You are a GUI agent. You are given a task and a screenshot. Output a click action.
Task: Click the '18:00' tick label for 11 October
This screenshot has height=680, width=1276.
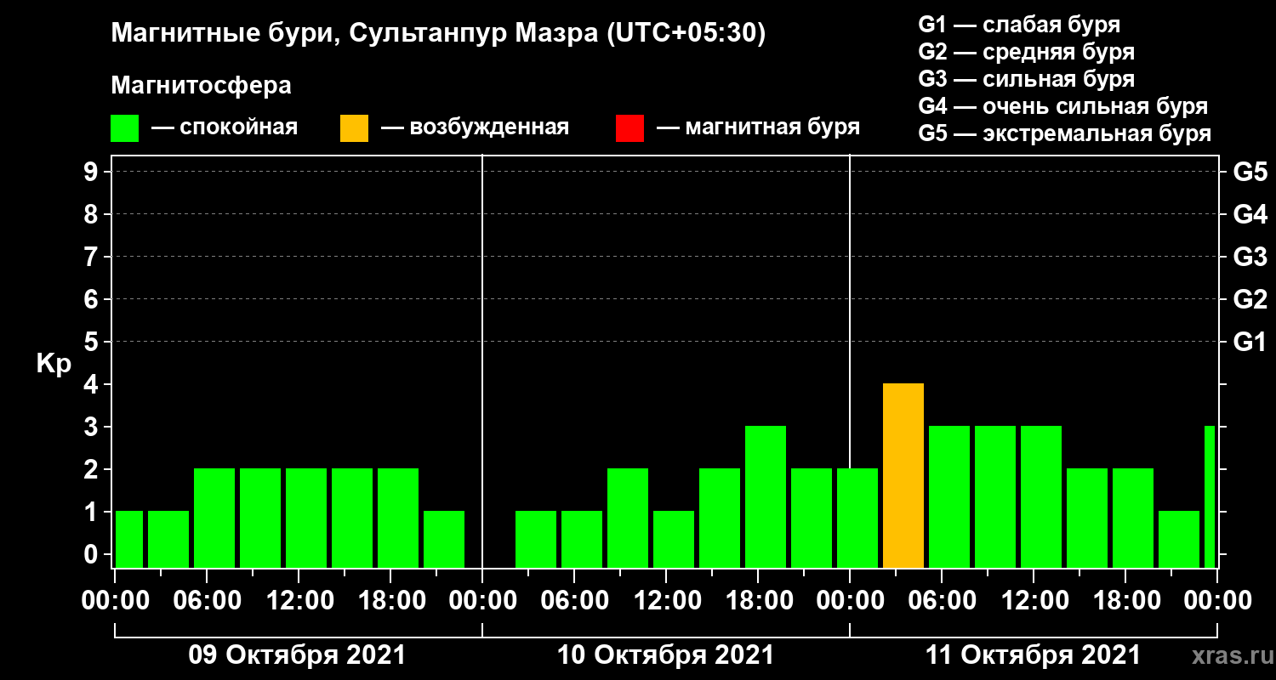1125,601
